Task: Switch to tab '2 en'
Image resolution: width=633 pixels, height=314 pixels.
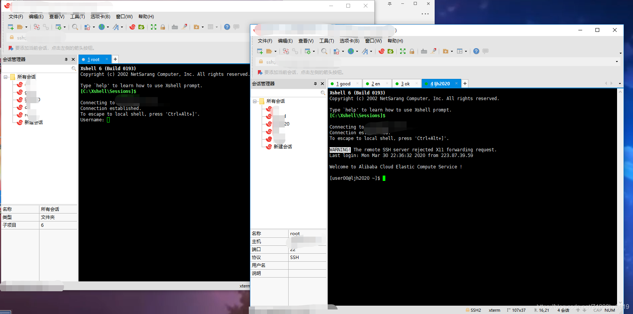Action: (x=377, y=84)
